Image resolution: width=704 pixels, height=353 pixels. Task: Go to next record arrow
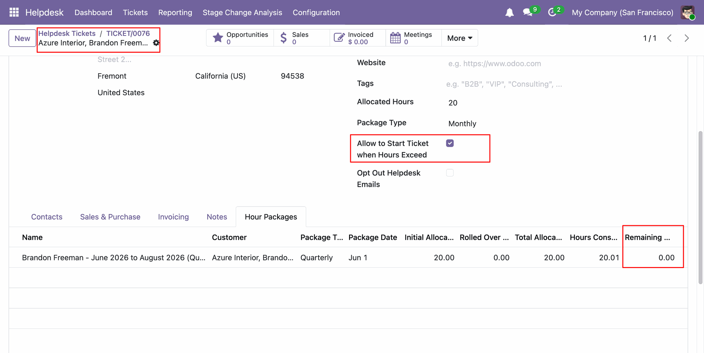687,38
